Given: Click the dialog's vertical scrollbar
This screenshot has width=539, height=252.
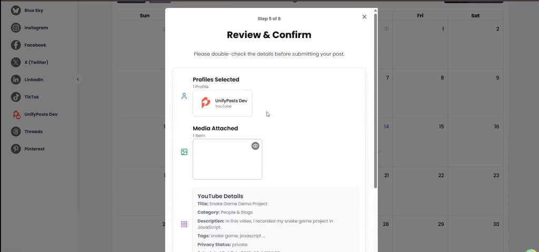Looking at the screenshot, I should click(x=375, y=100).
